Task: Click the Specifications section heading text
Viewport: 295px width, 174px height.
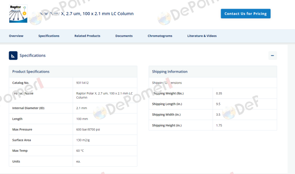Action: click(33, 56)
